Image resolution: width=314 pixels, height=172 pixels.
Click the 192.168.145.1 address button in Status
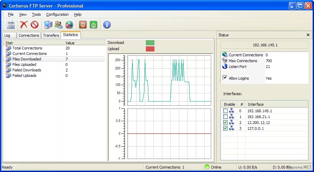pyautogui.click(x=264, y=45)
